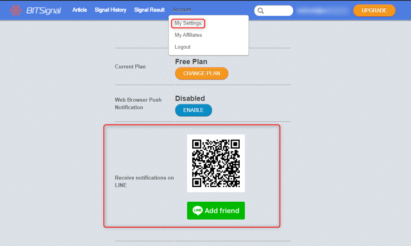Image resolution: width=411 pixels, height=246 pixels.
Task: Click ENABLE for browser push notification
Action: point(193,110)
